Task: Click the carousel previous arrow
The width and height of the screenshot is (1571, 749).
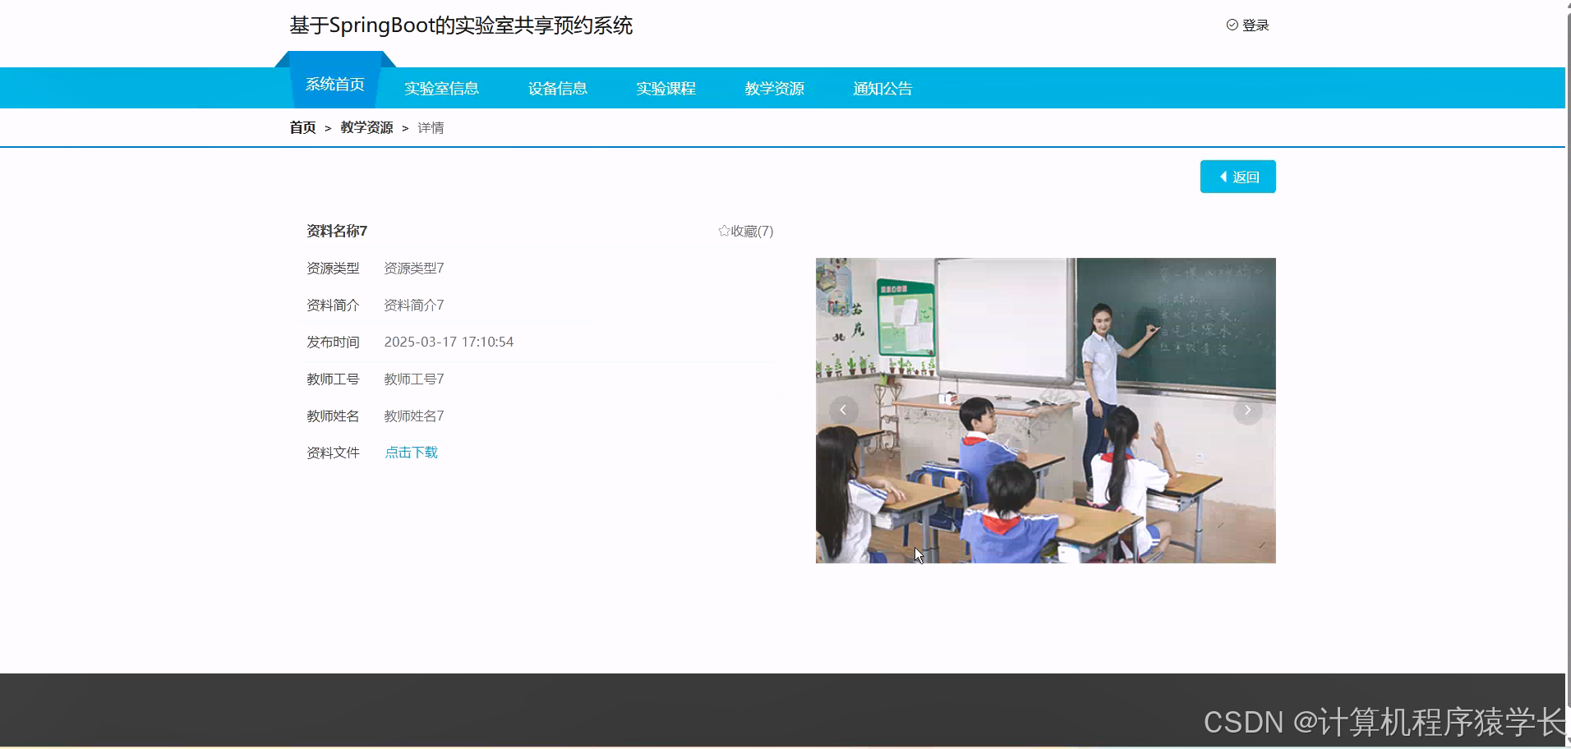Action: [843, 410]
